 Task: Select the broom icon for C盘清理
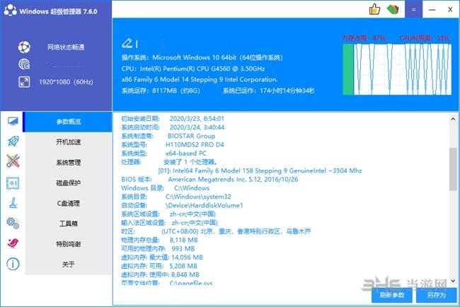[x=13, y=203]
